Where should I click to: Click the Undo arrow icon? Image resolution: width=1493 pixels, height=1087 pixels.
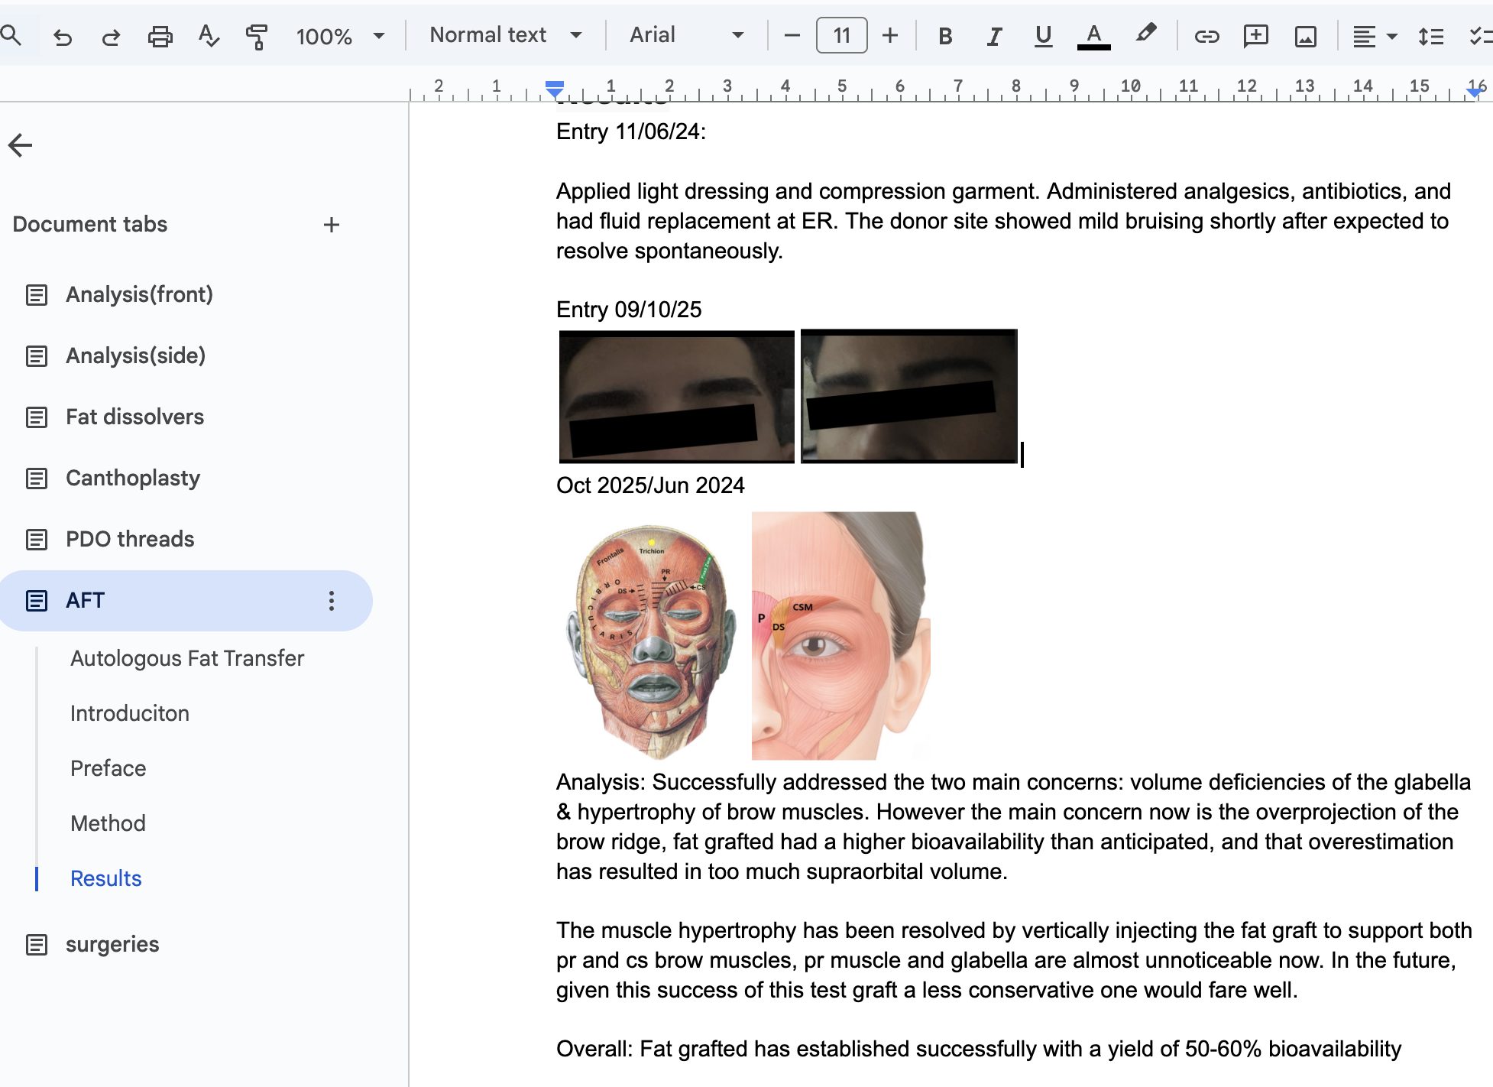(63, 36)
